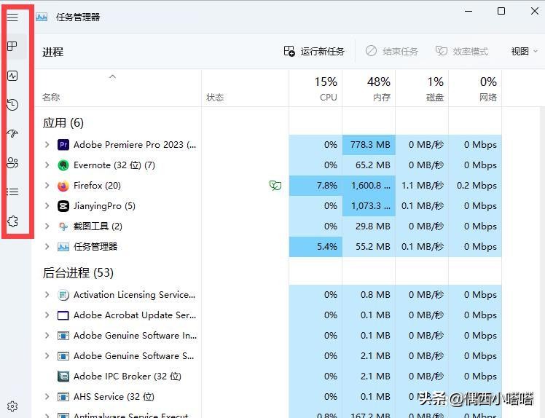This screenshot has width=545, height=418.
Task: Expand 任务管理器 process group
Action: pos(47,247)
